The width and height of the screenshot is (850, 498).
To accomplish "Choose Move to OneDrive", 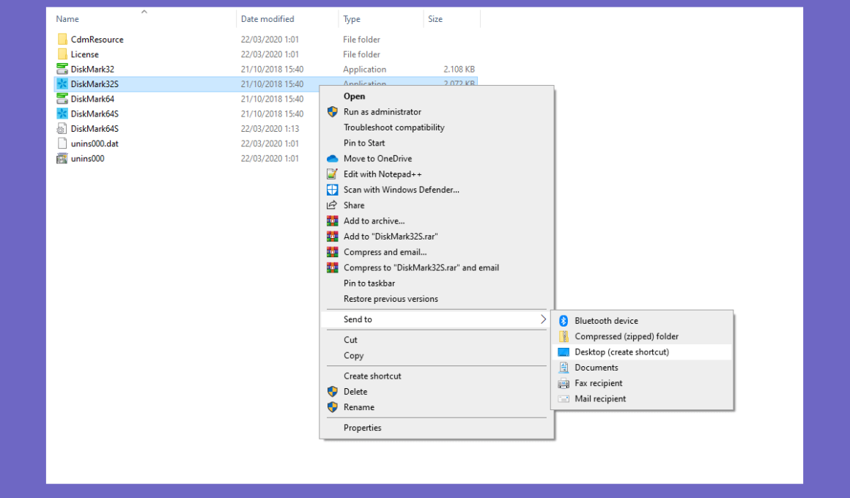I will click(378, 159).
